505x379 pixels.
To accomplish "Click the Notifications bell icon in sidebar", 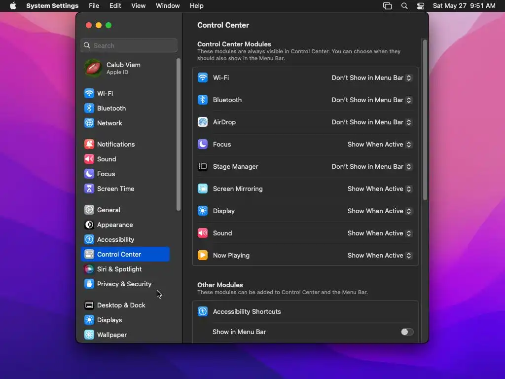I will [89, 145].
